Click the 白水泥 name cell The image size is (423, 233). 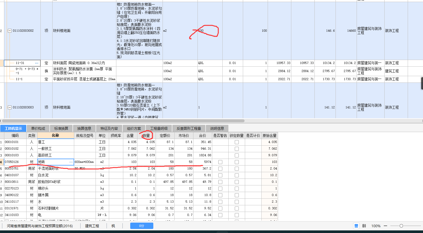[x=56, y=175]
